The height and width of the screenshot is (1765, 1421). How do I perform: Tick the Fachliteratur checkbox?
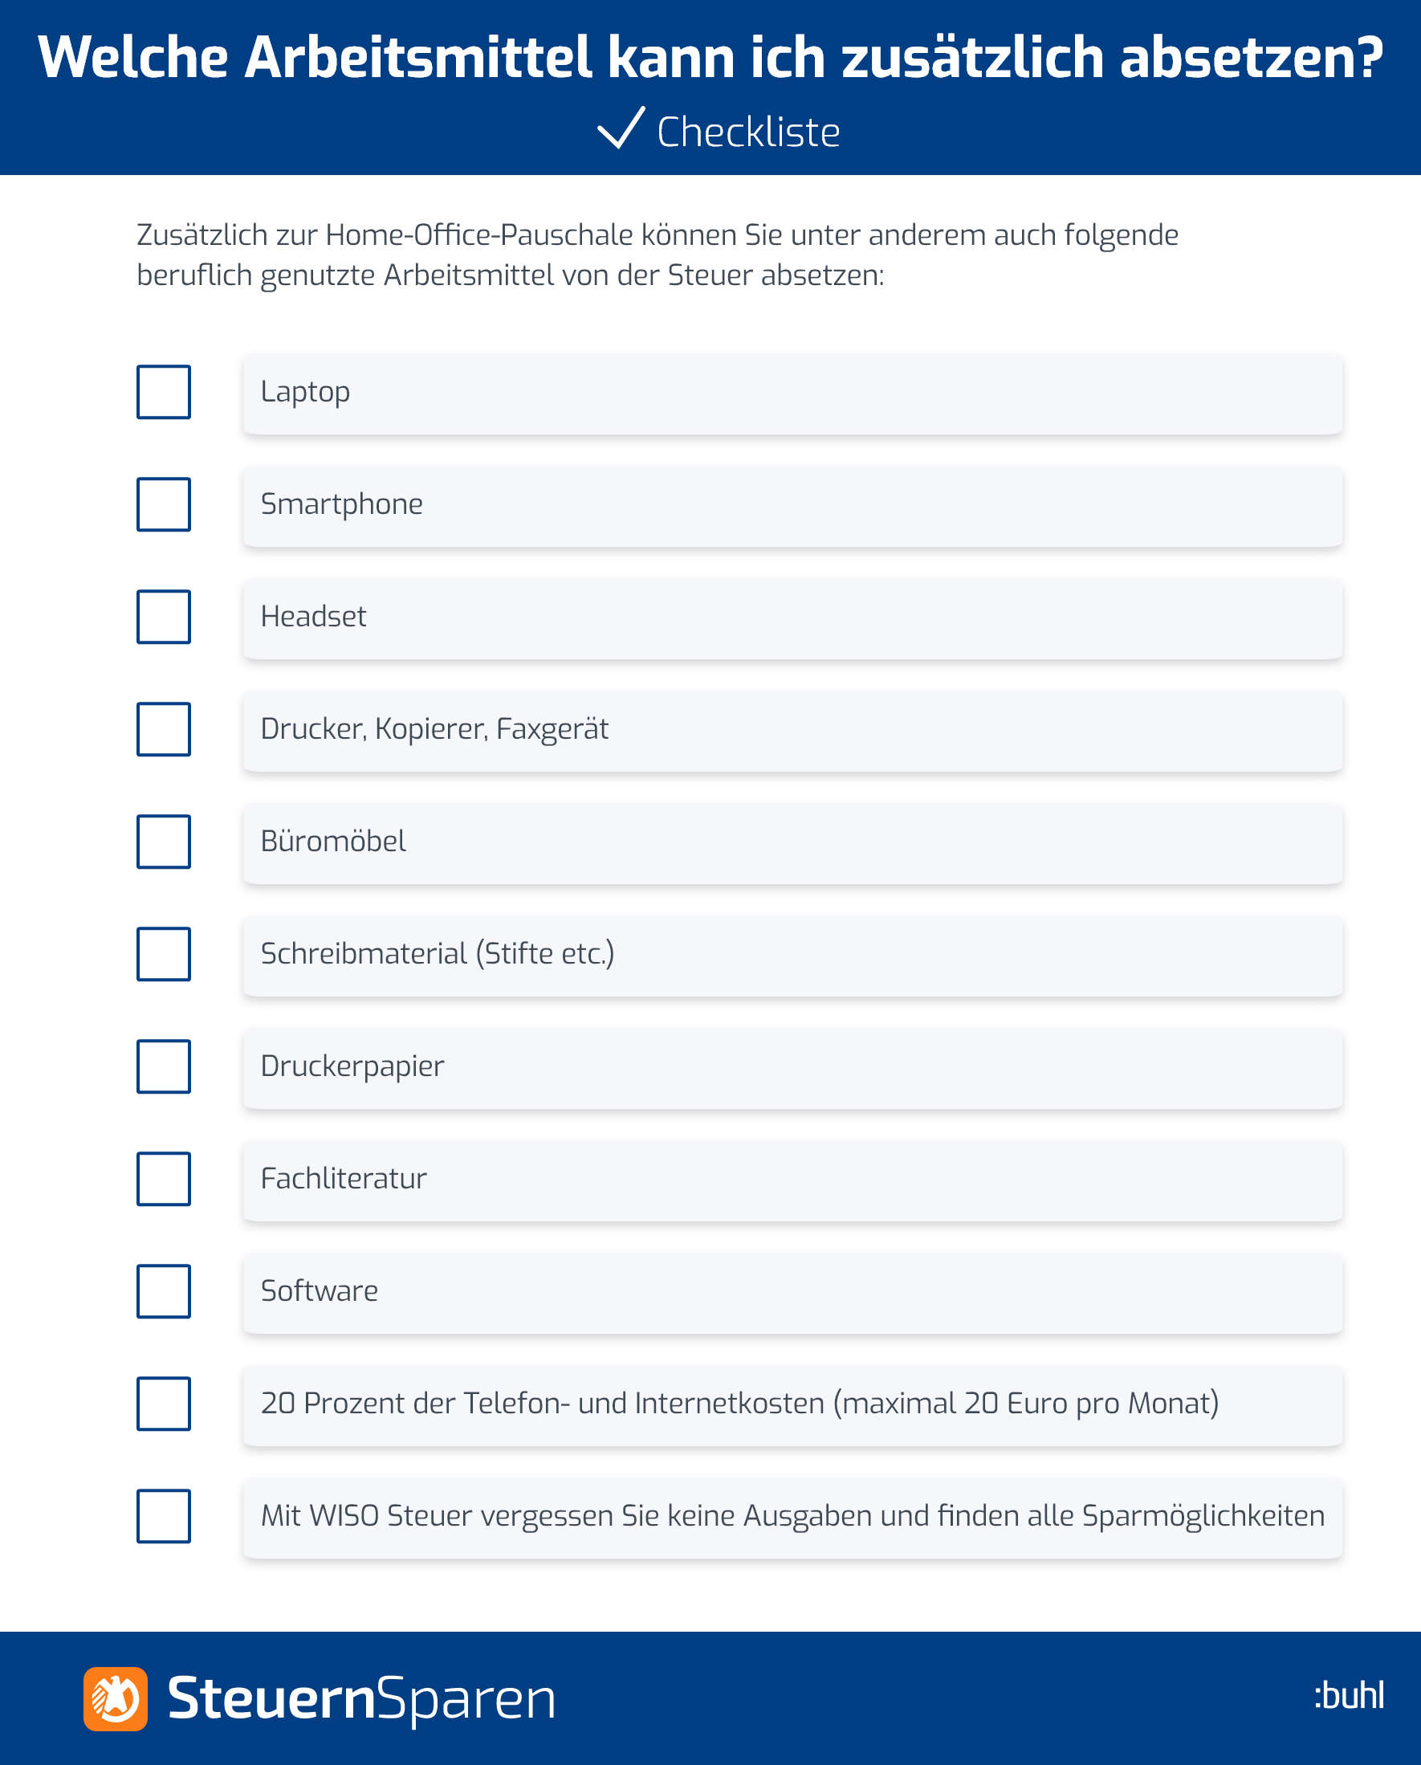click(x=164, y=1179)
